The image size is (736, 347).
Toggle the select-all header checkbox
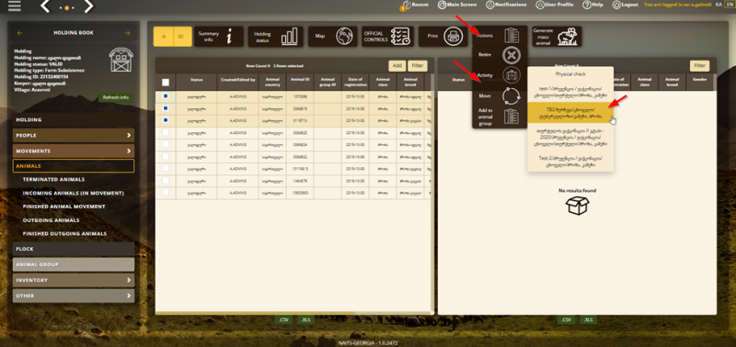166,83
